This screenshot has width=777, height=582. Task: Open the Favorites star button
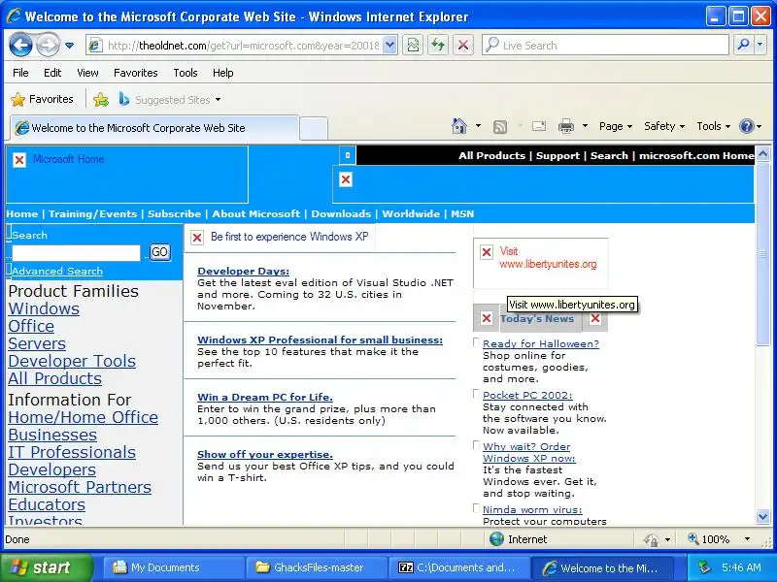pyautogui.click(x=42, y=100)
